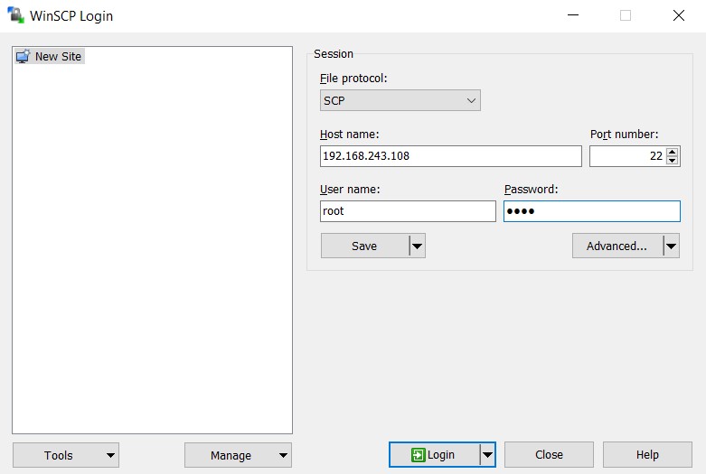Click the Port number field

tap(626, 156)
